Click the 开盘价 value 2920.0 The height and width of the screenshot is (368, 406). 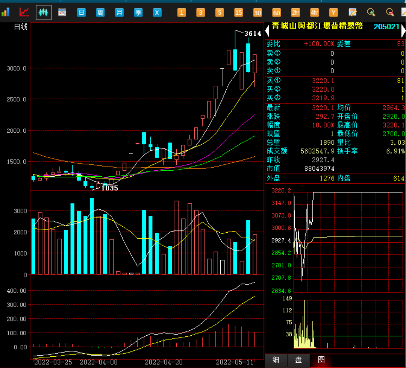click(x=394, y=117)
